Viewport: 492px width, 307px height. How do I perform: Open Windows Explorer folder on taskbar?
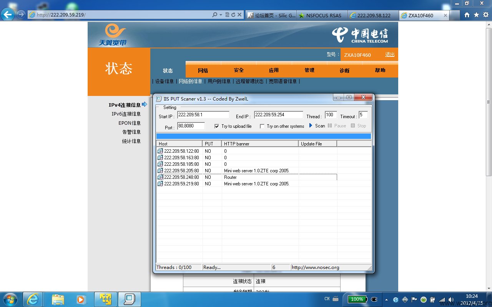click(x=58, y=299)
